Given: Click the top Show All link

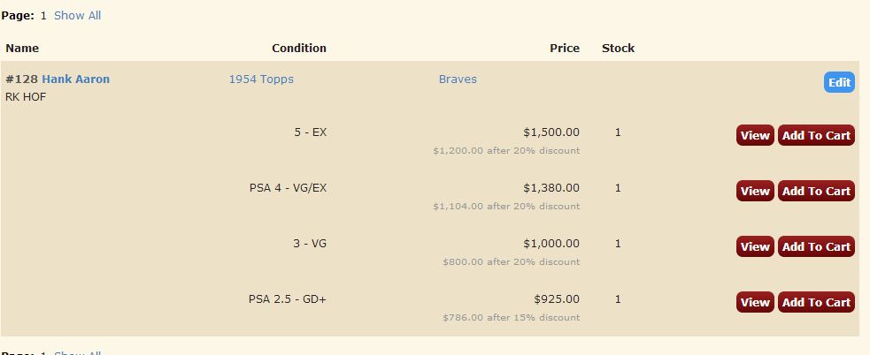Looking at the screenshot, I should pyautogui.click(x=77, y=16).
